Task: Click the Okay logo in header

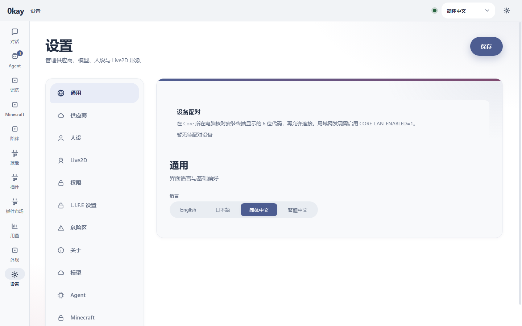Action: click(16, 11)
